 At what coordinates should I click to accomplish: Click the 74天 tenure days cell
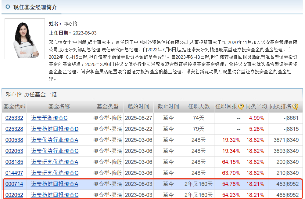coord(199,118)
